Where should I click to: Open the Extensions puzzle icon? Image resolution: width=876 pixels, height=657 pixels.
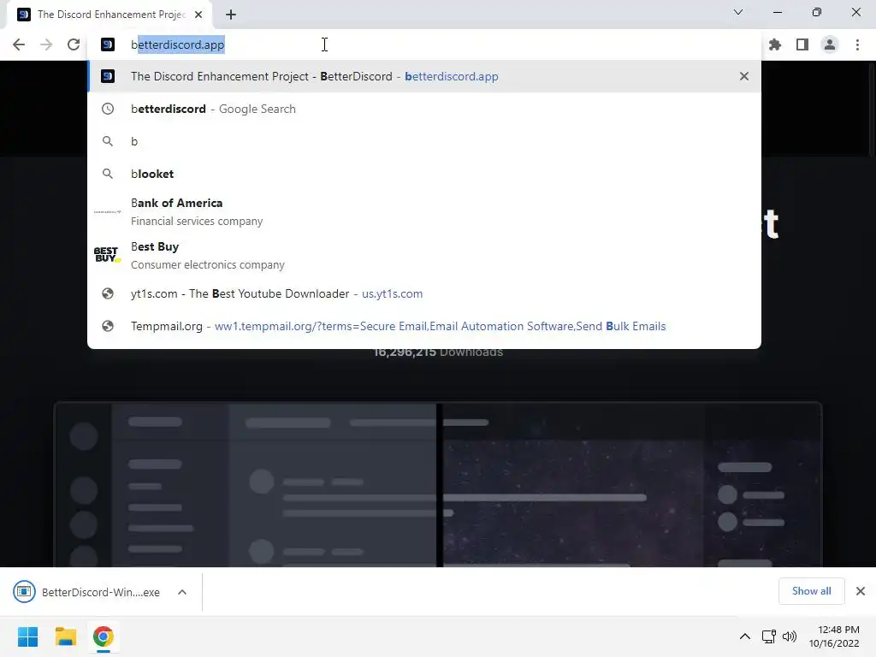tap(775, 44)
